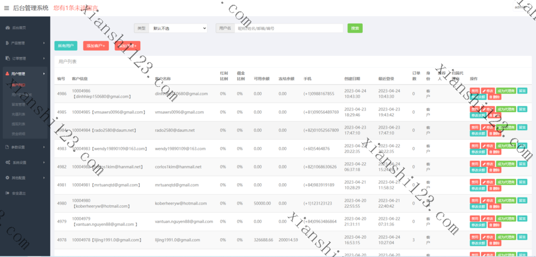Screen dimensions: 536x257
Task: Click 禁用 for user 4986
Action: 475,91
